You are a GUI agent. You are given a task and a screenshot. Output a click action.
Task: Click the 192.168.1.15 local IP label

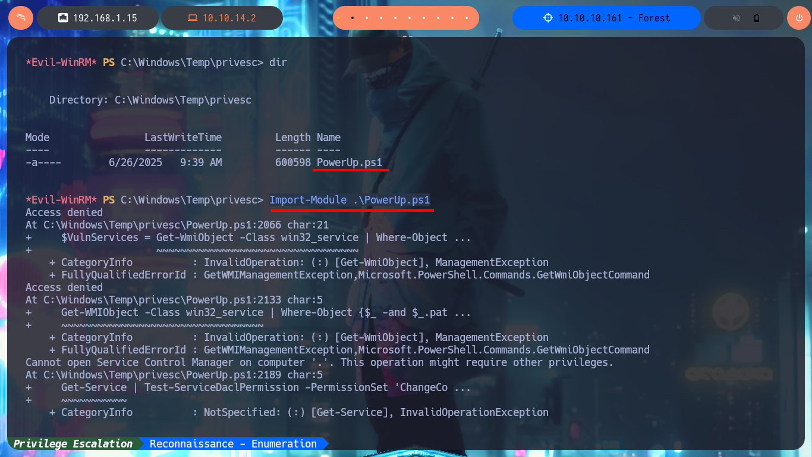point(105,18)
